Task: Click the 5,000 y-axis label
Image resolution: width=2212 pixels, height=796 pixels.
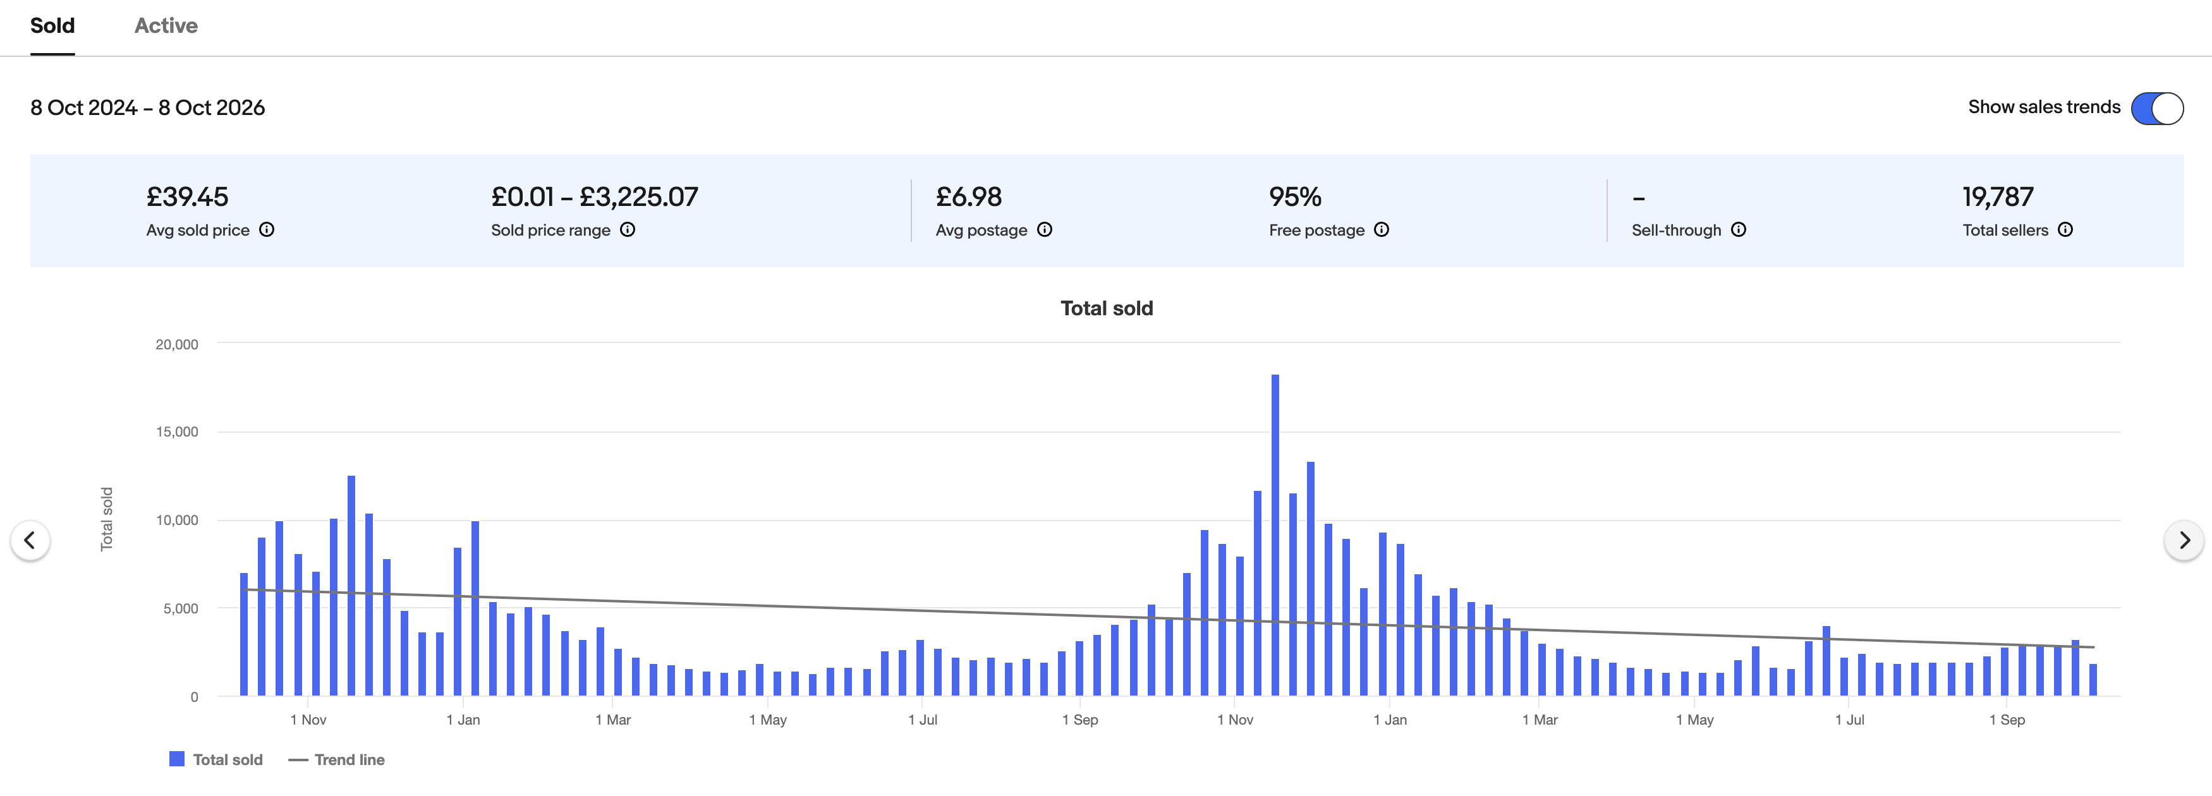Action: pos(181,609)
